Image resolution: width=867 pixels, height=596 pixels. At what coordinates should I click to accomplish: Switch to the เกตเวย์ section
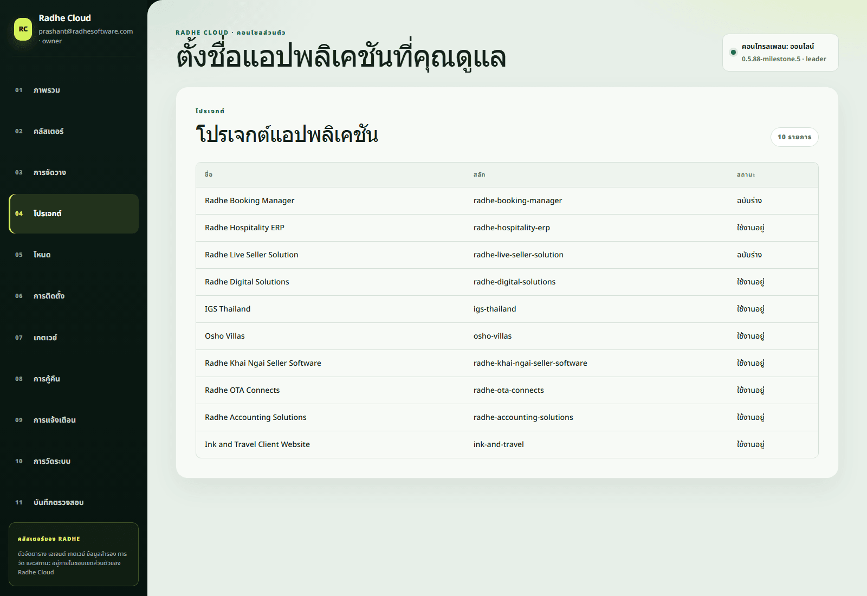point(74,338)
